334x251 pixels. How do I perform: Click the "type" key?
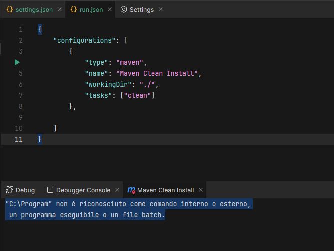[x=96, y=62]
